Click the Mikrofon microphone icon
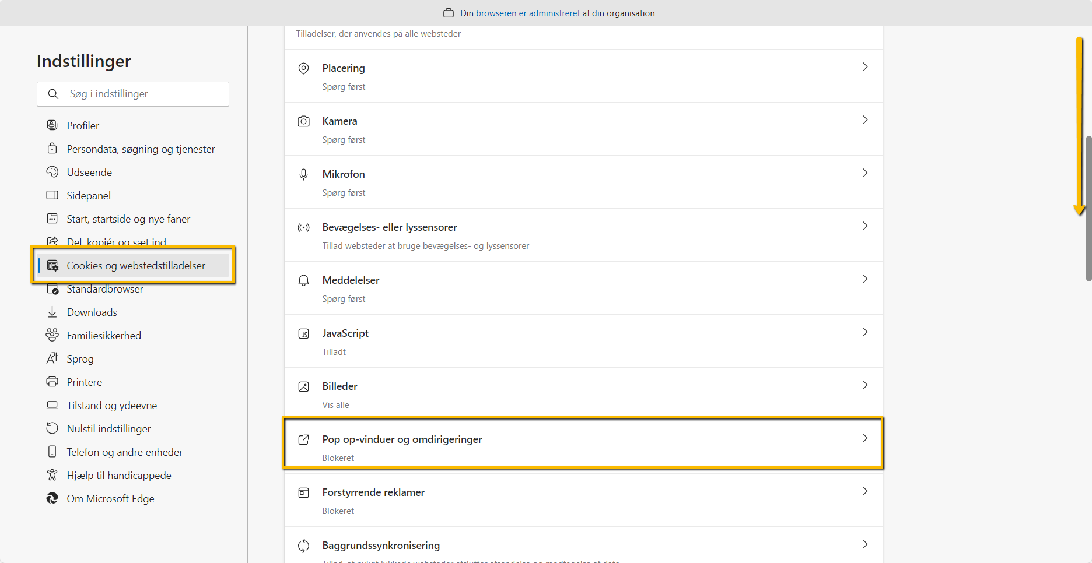1092x563 pixels. point(303,174)
